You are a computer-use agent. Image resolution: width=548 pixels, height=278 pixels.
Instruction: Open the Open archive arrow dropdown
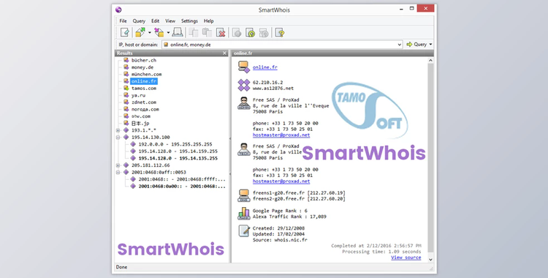click(x=150, y=33)
